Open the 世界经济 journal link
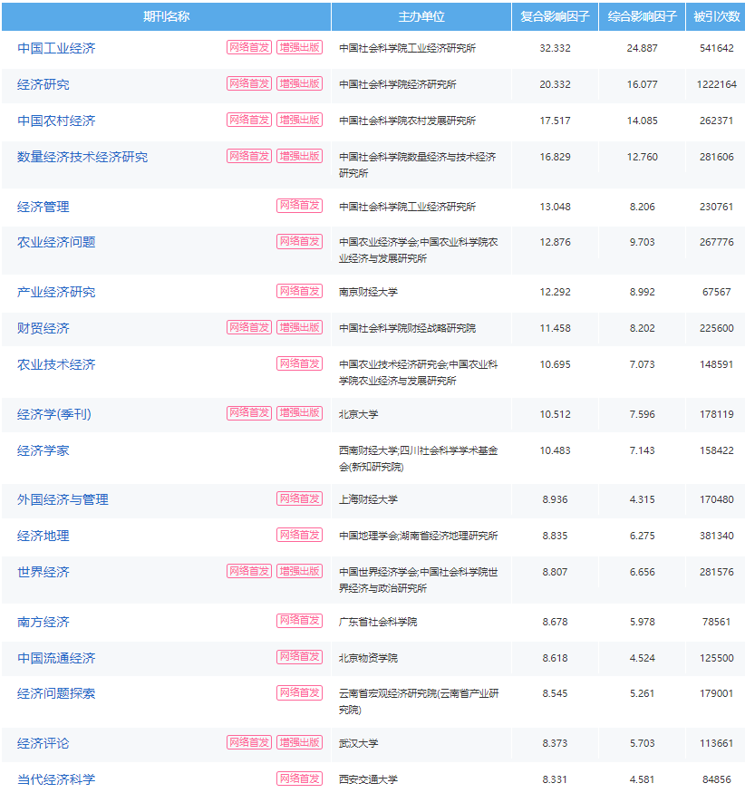This screenshot has width=745, height=793. pyautogui.click(x=43, y=572)
